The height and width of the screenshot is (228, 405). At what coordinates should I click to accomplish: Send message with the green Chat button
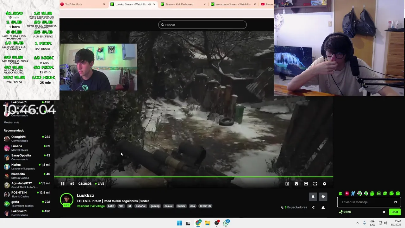(395, 212)
